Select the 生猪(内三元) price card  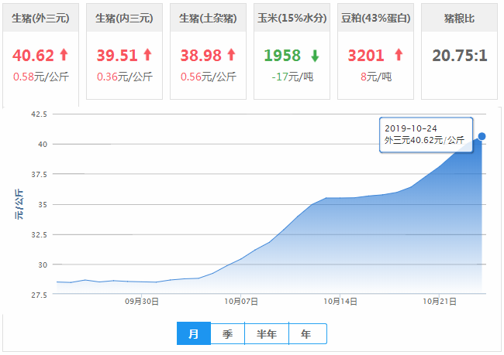(124, 51)
